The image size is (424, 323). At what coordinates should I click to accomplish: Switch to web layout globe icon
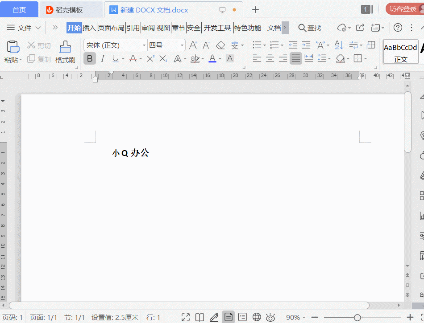tap(257, 317)
